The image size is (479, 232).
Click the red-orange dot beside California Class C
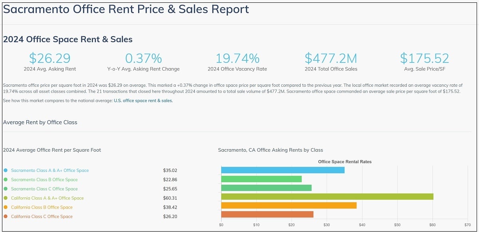tap(6, 216)
